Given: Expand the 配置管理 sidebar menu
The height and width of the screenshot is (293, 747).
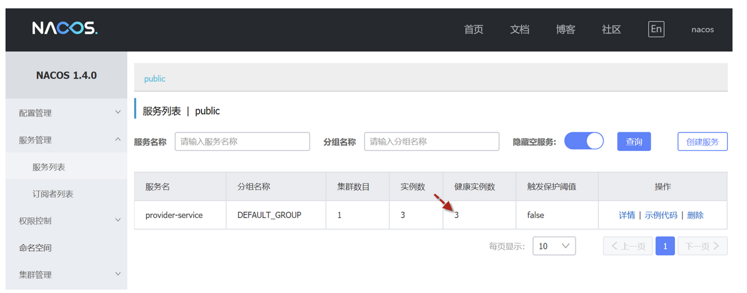Looking at the screenshot, I should tap(66, 113).
